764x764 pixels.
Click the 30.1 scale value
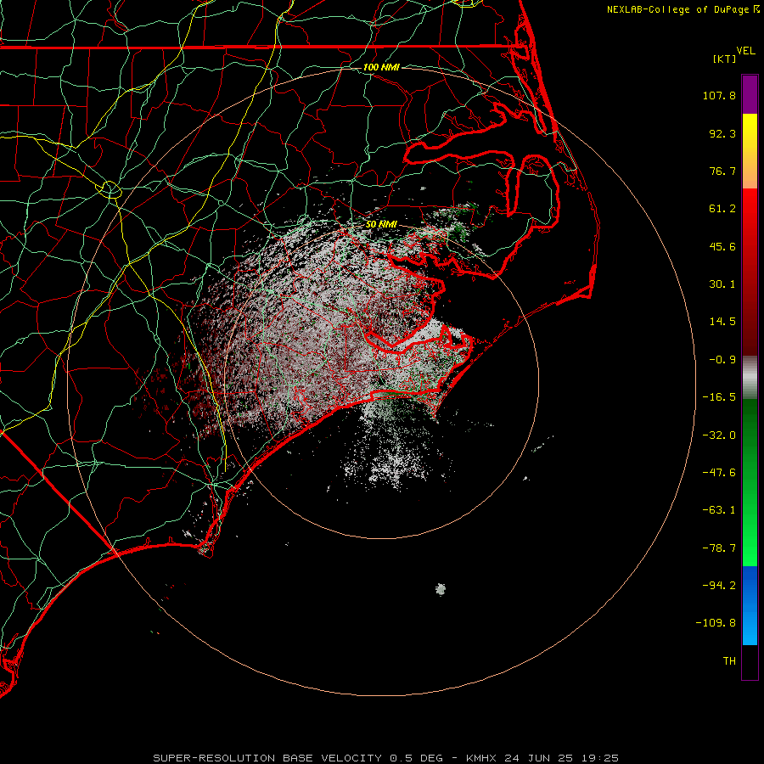(722, 284)
